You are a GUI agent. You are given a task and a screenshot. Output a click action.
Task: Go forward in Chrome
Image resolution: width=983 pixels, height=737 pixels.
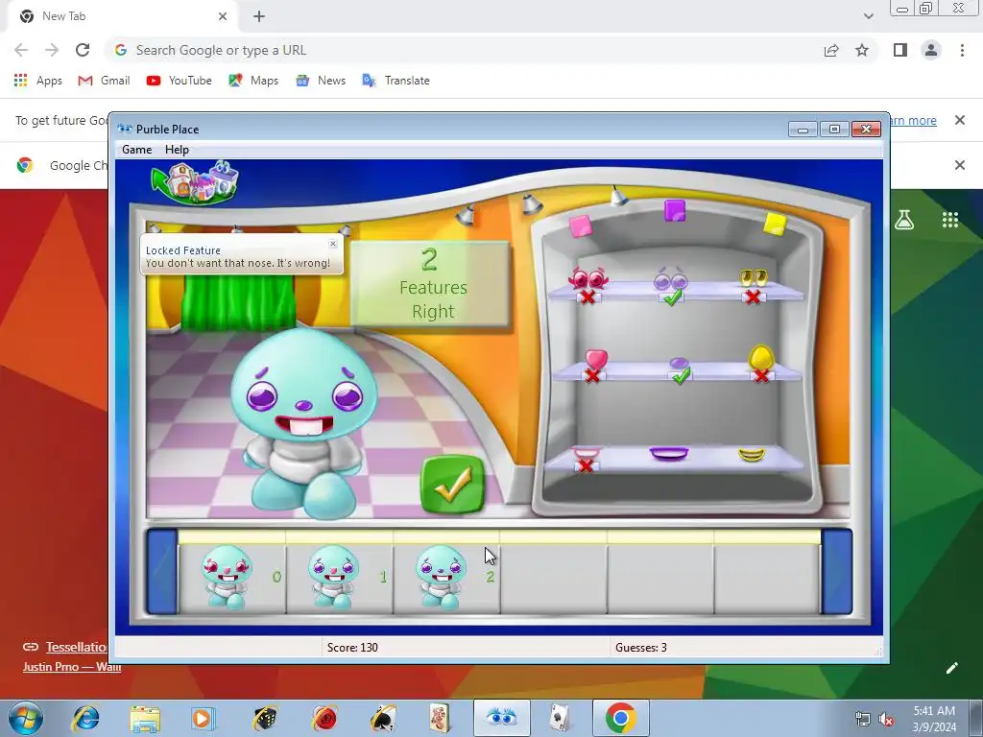point(52,50)
